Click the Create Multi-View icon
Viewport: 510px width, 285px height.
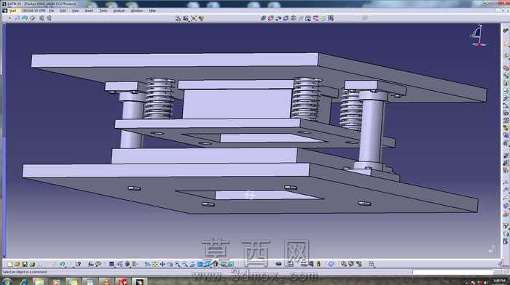click(x=200, y=264)
